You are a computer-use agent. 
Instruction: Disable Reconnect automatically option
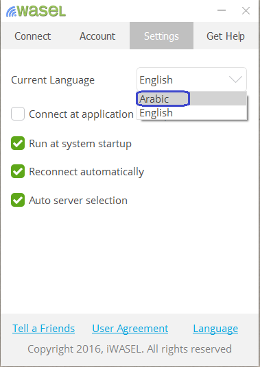click(x=18, y=171)
